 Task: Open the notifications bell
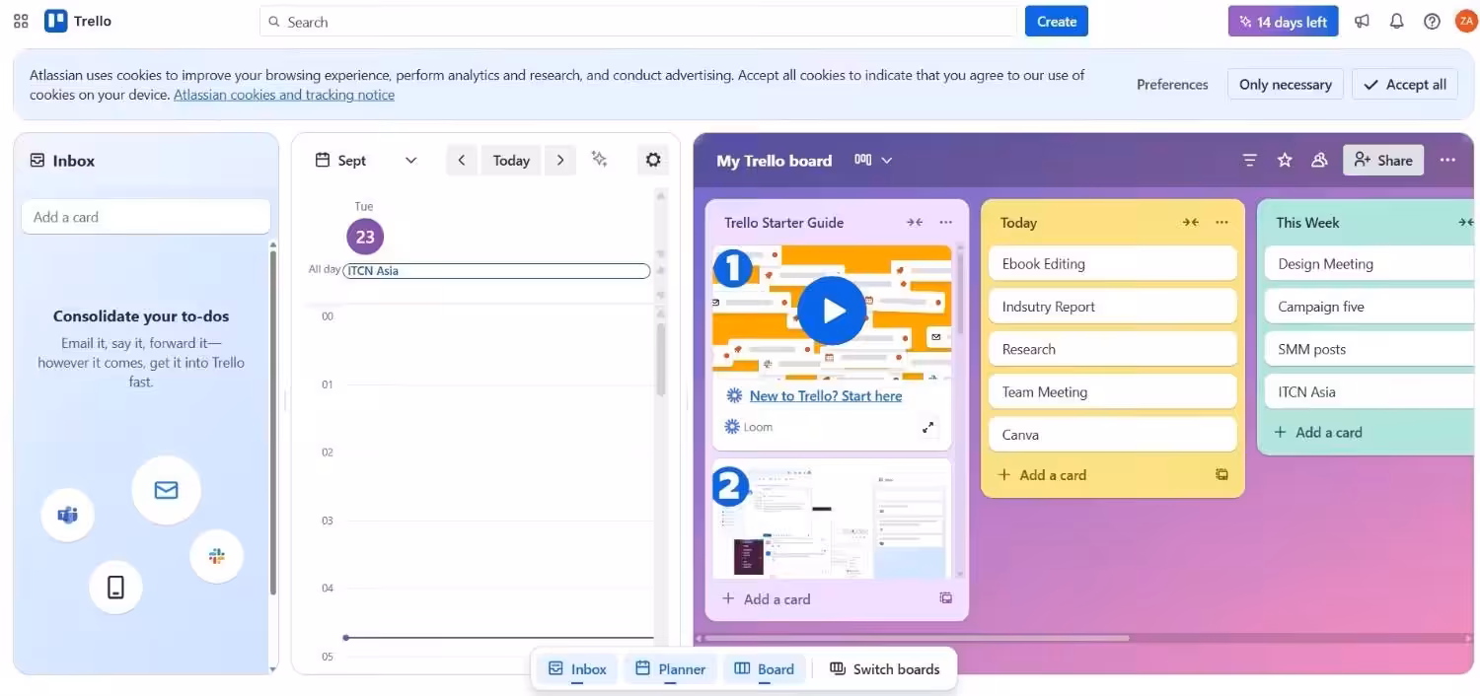click(1396, 21)
